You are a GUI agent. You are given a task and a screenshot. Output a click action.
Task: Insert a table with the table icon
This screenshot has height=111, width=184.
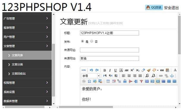click(108, 81)
